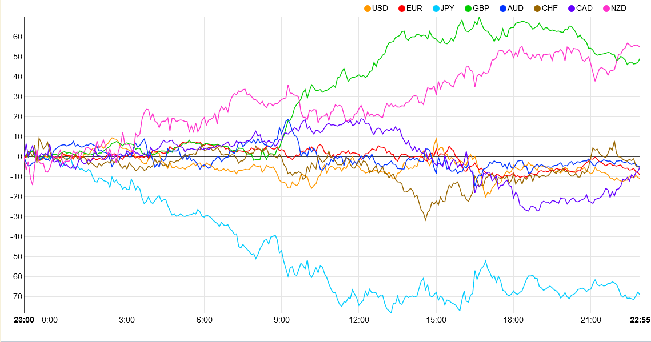
Task: Click the 18:00 time axis label
Action: pyautogui.click(x=513, y=320)
